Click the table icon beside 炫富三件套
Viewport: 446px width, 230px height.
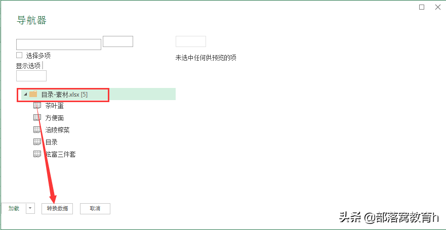coord(37,154)
